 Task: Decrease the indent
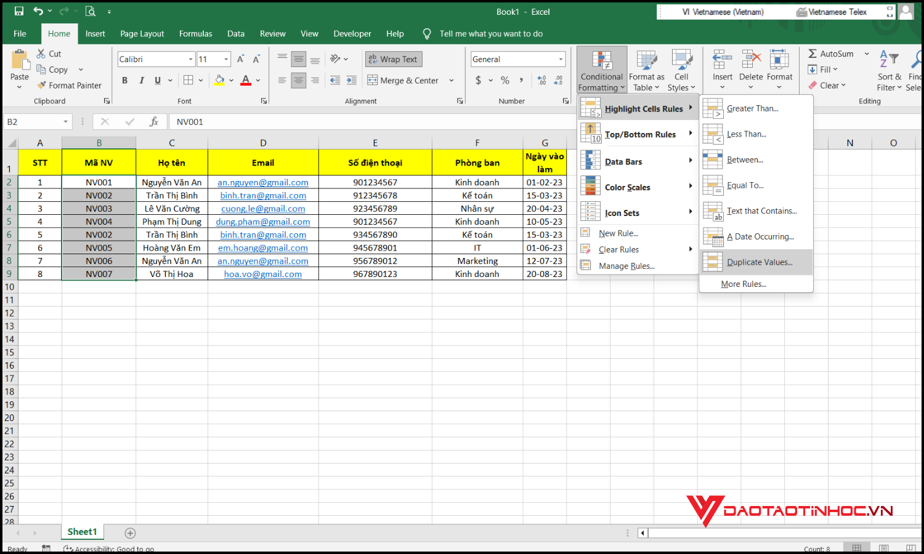[x=335, y=80]
